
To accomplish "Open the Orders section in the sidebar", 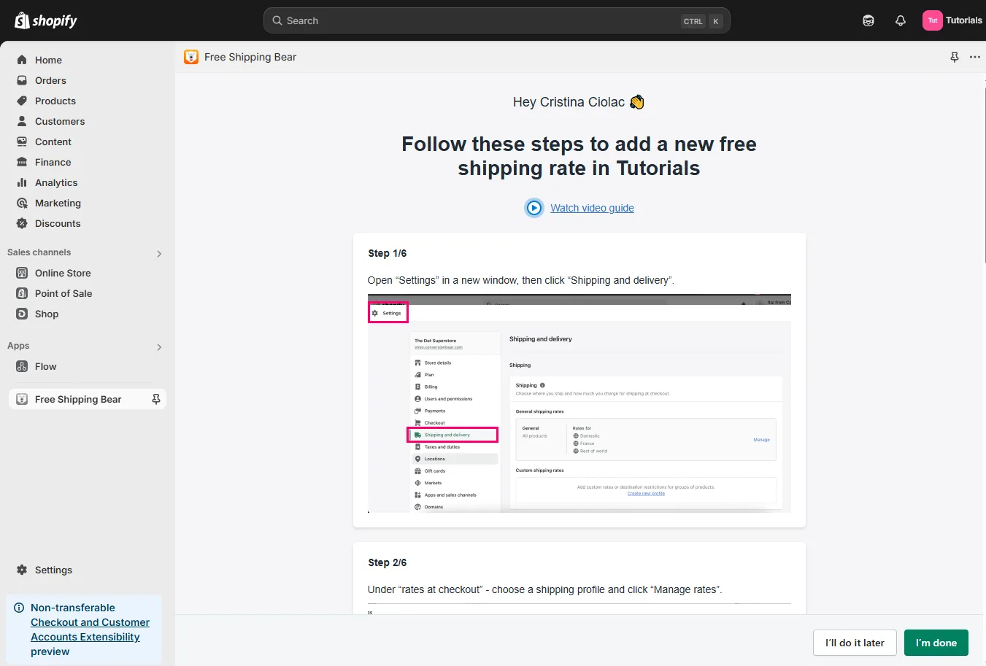I will click(x=49, y=80).
